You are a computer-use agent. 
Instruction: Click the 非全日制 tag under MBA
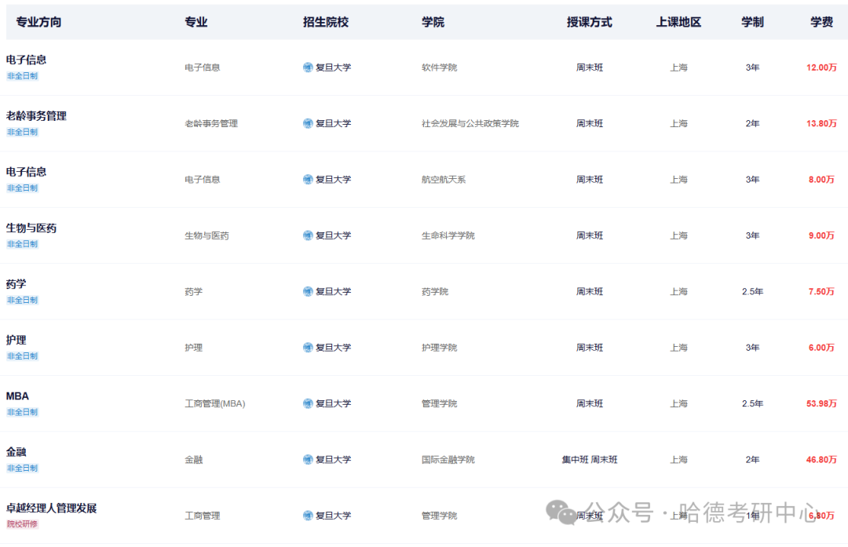click(22, 413)
